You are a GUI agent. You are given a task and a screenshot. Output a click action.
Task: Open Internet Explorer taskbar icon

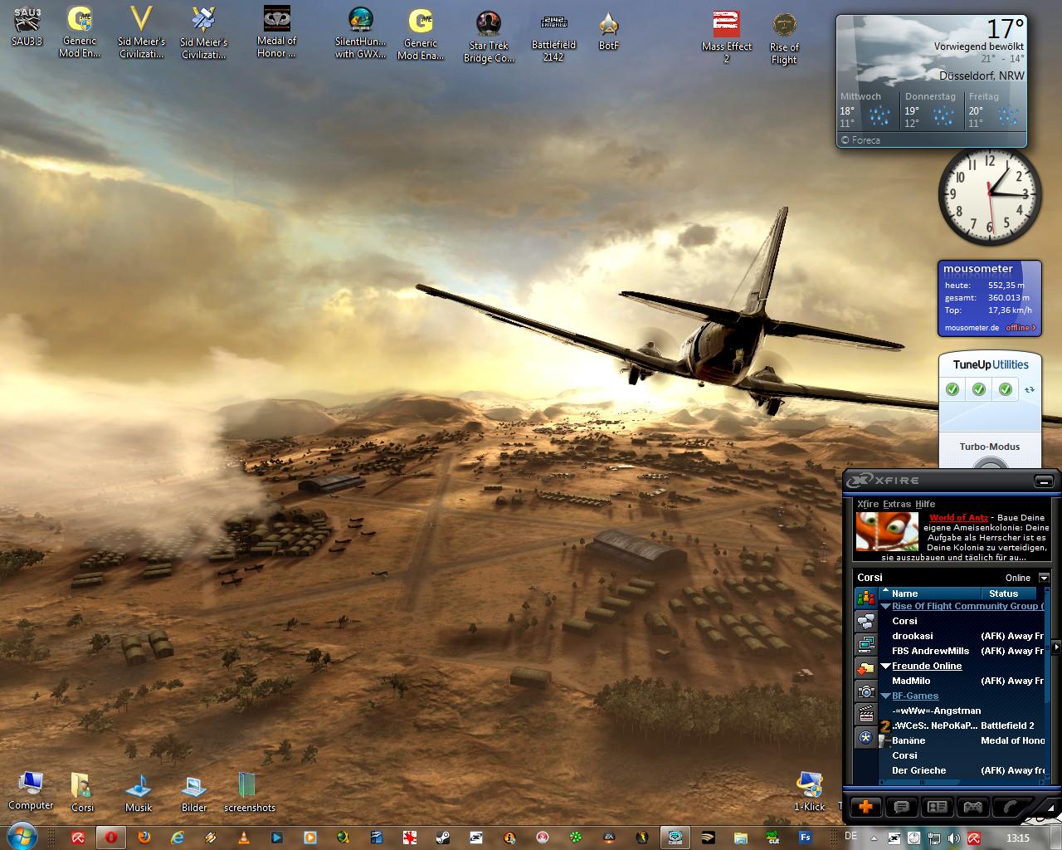178,838
